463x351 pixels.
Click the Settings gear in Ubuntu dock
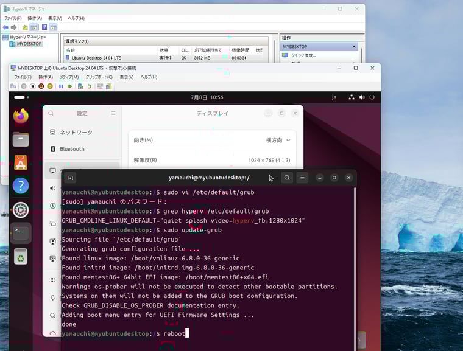point(21,210)
